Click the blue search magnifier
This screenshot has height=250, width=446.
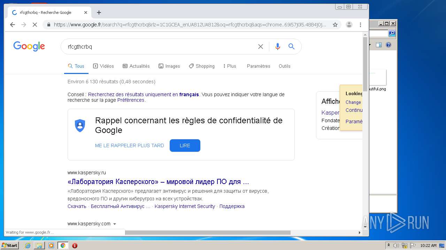(x=292, y=47)
